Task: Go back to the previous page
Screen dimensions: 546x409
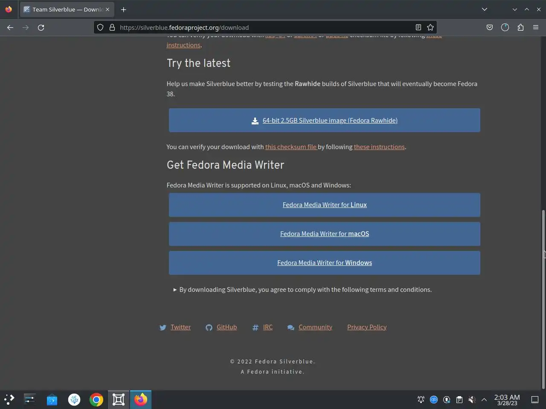Action: [x=10, y=27]
